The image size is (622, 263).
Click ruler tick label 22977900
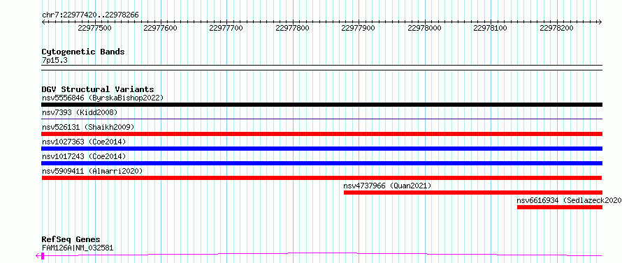click(359, 28)
